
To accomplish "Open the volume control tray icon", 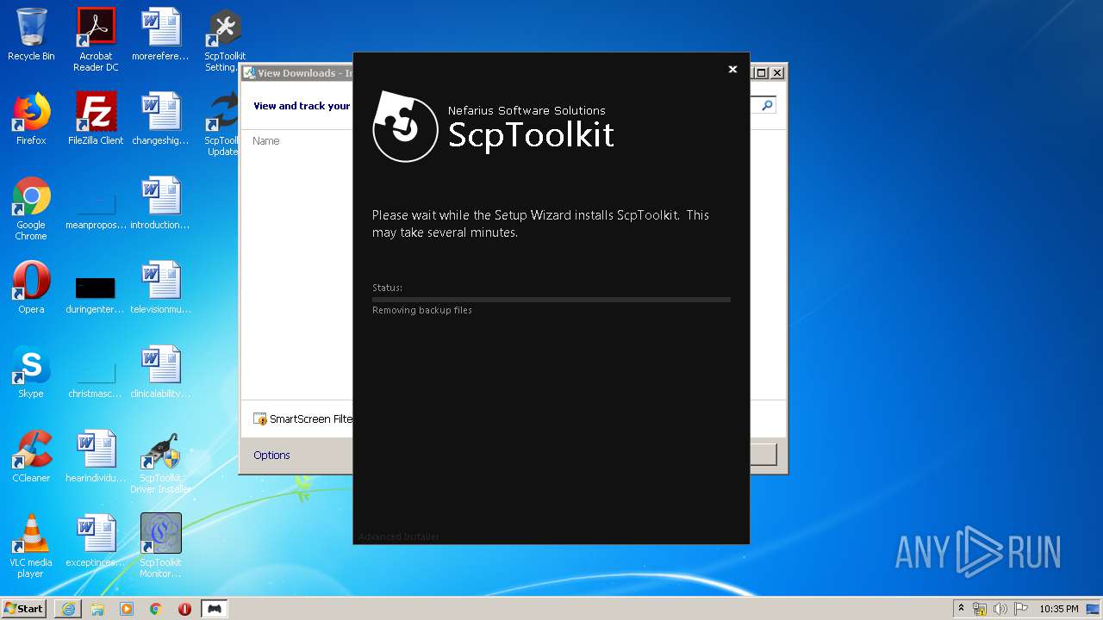I will (1000, 609).
